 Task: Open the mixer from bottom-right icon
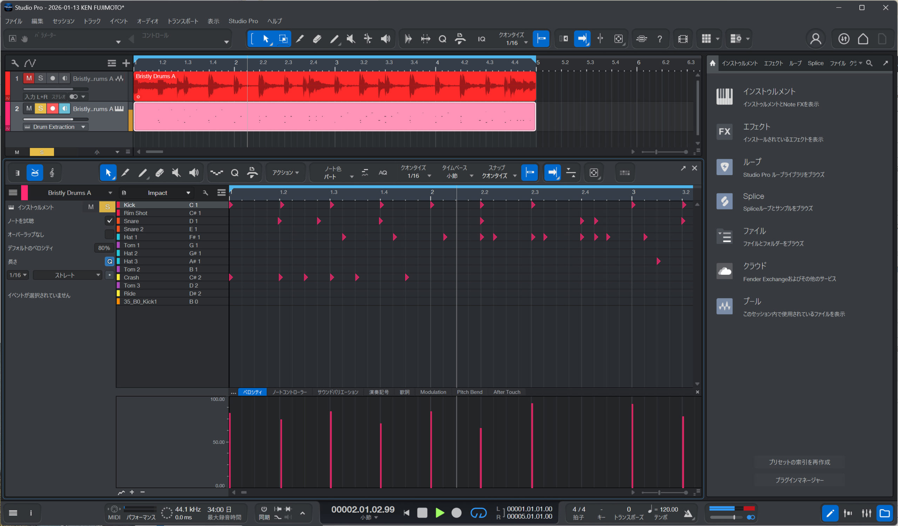(x=866, y=513)
